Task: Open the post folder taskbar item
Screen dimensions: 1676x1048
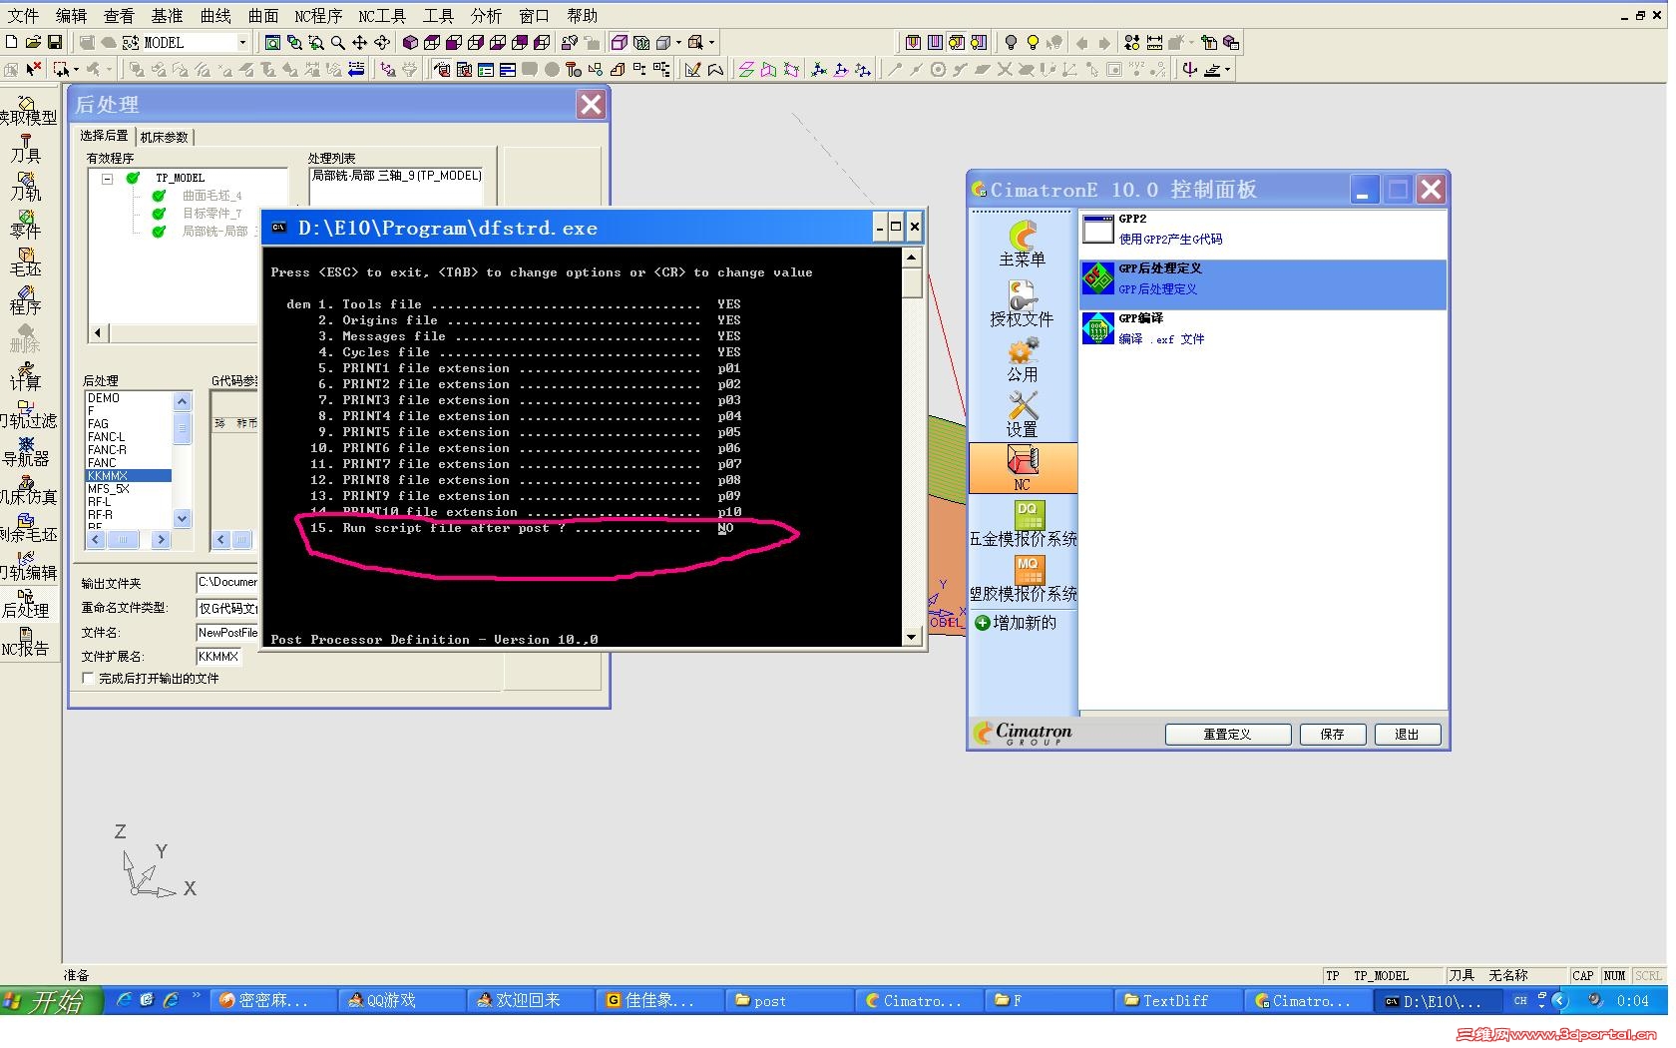Action: (x=788, y=1000)
